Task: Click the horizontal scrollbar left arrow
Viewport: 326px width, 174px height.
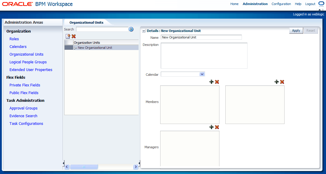Action: [x=67, y=167]
